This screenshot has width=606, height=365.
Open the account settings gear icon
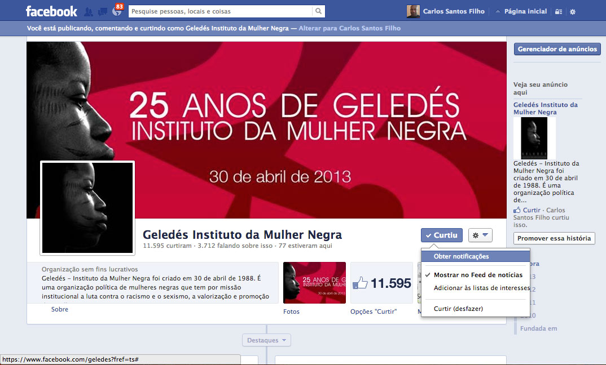coord(573,12)
